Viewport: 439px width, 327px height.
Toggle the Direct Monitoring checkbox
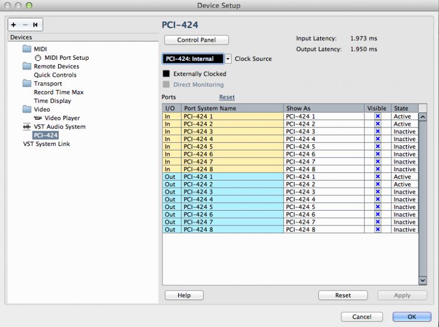(x=166, y=84)
